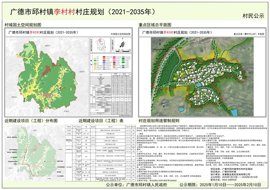Click the rule heading 9 工矿用地

click(x=212, y=134)
